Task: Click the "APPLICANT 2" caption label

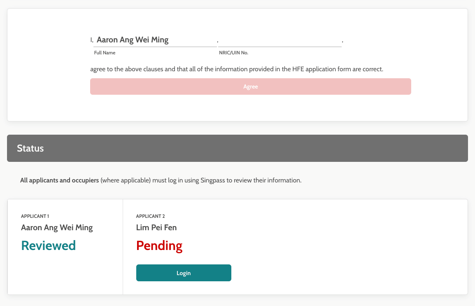Action: pos(151,216)
